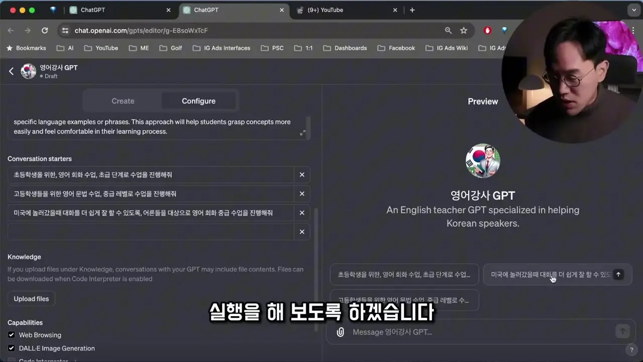Image resolution: width=643 pixels, height=362 pixels.
Task: Open the Golf bookmarks folder
Action: pyautogui.click(x=171, y=48)
